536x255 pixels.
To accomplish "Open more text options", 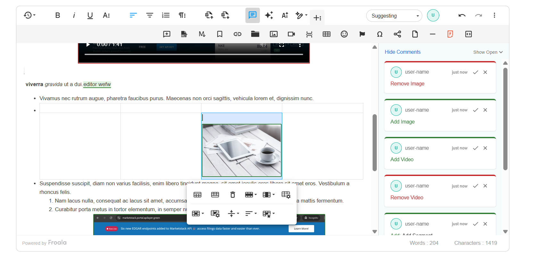I will tap(106, 15).
